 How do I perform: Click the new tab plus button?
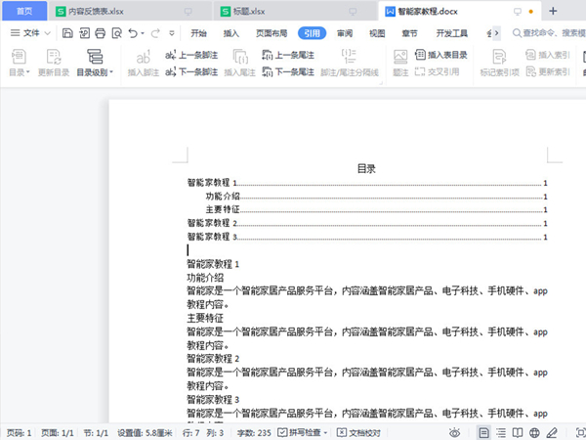pos(554,11)
